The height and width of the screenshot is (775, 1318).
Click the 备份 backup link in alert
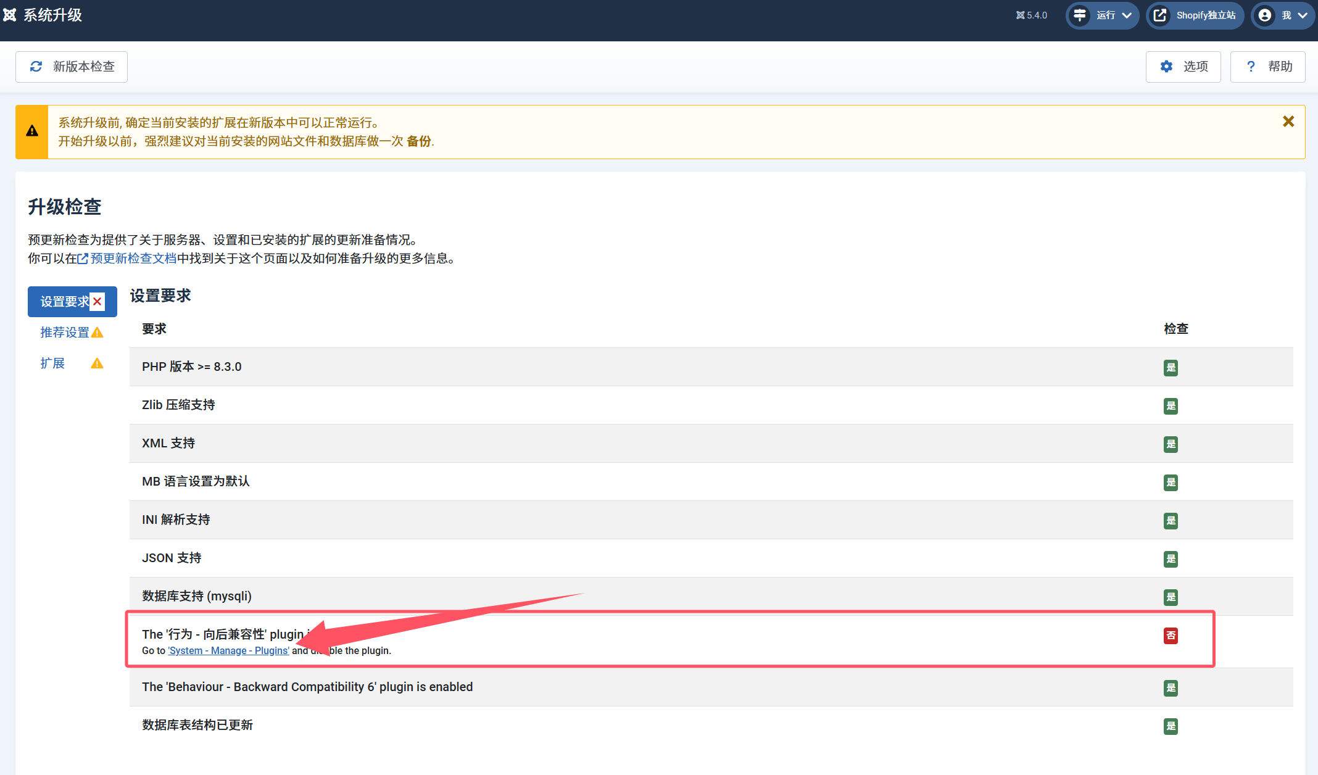tap(418, 141)
